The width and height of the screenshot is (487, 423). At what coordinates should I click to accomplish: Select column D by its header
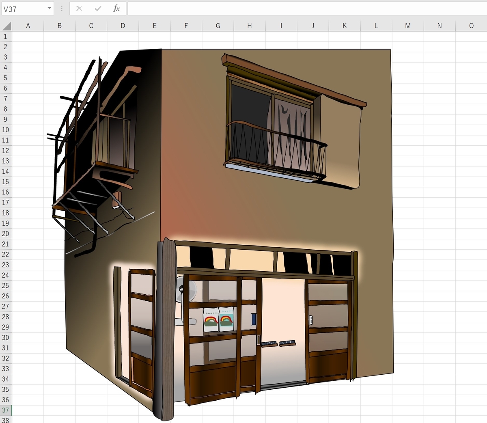[123, 26]
